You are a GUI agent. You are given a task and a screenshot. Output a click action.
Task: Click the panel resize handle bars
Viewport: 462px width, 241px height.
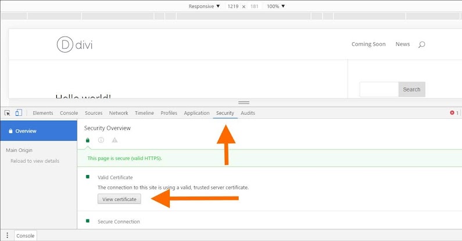(243, 103)
